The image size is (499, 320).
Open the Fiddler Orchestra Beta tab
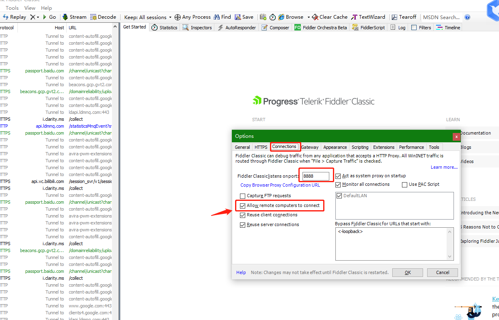tap(321, 28)
